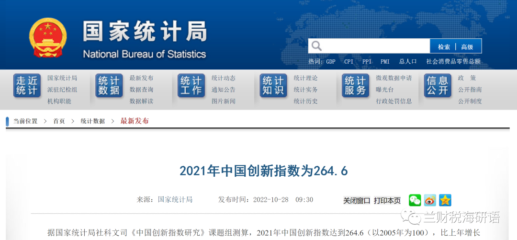
Task: Select hot keyword 社会消费品零售总额
Action: (x=453, y=61)
